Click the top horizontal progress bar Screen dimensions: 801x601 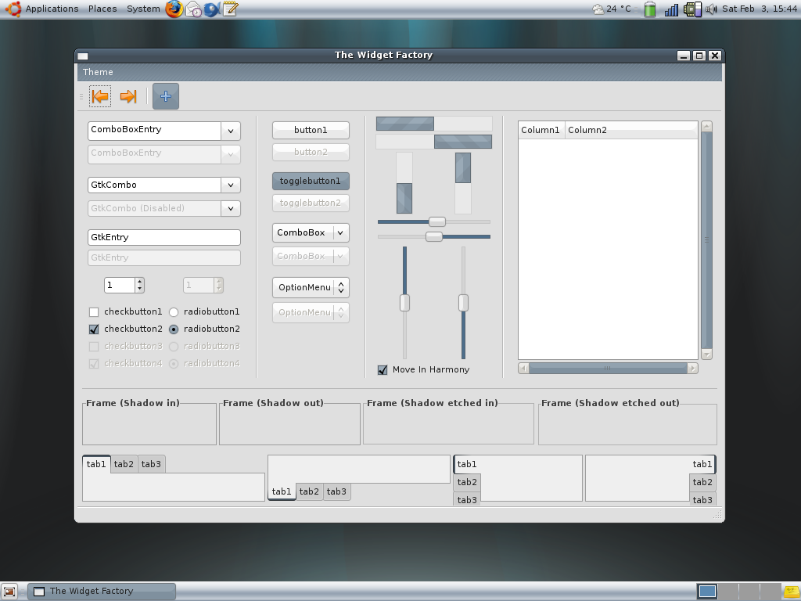click(x=434, y=124)
